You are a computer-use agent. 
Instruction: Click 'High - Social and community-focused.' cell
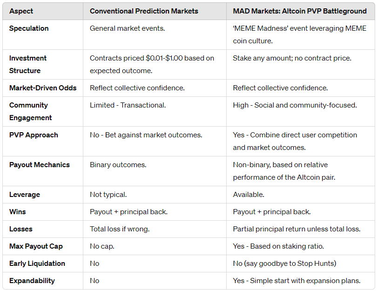295,105
